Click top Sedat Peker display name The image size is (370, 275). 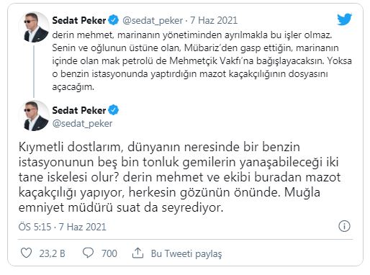(x=79, y=20)
